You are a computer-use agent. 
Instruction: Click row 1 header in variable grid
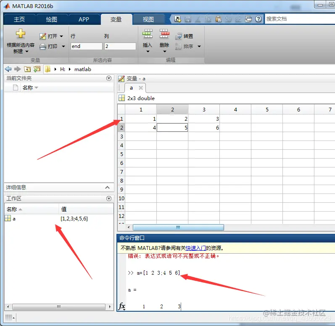point(121,119)
